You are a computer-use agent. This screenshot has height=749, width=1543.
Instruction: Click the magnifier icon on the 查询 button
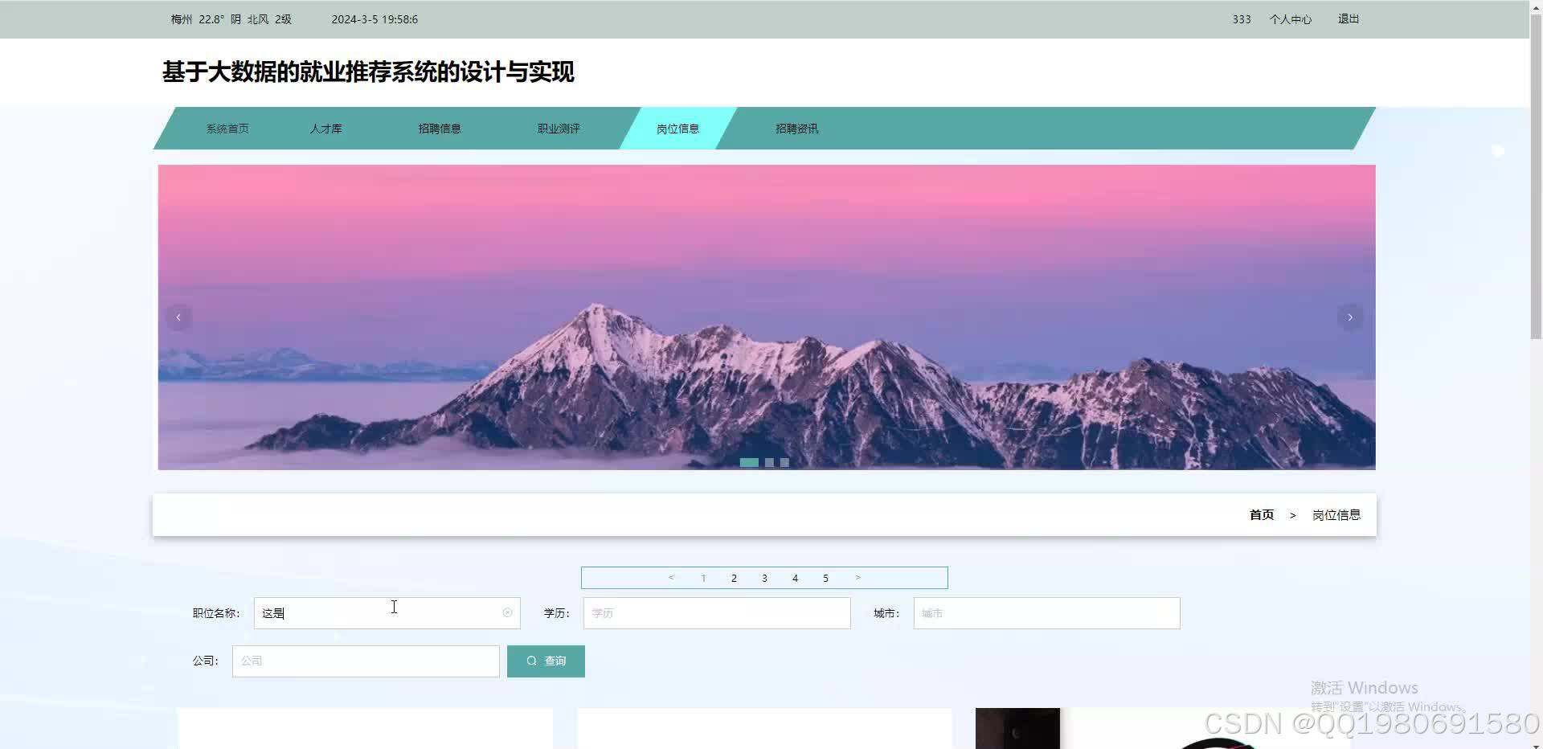tap(531, 661)
